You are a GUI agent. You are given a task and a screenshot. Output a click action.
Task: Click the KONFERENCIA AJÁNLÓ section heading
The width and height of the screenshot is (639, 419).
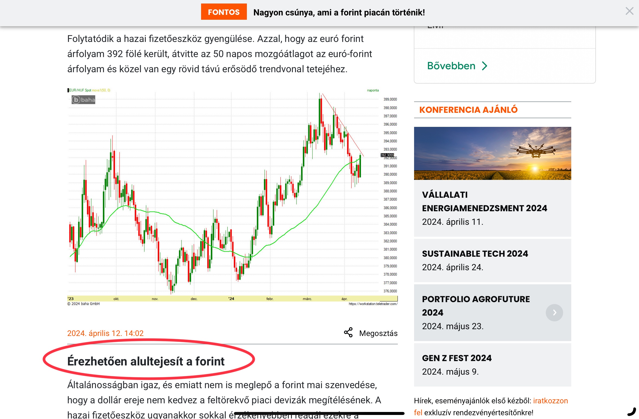coord(468,110)
